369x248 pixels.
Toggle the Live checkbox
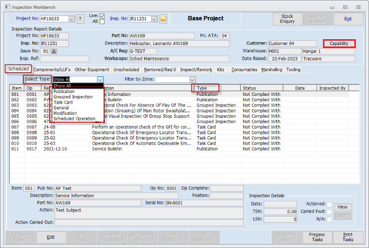point(102,16)
